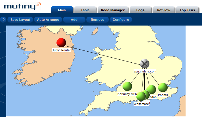Click the Whitemore label
This screenshot has height=117, width=202.
(x=141, y=104)
